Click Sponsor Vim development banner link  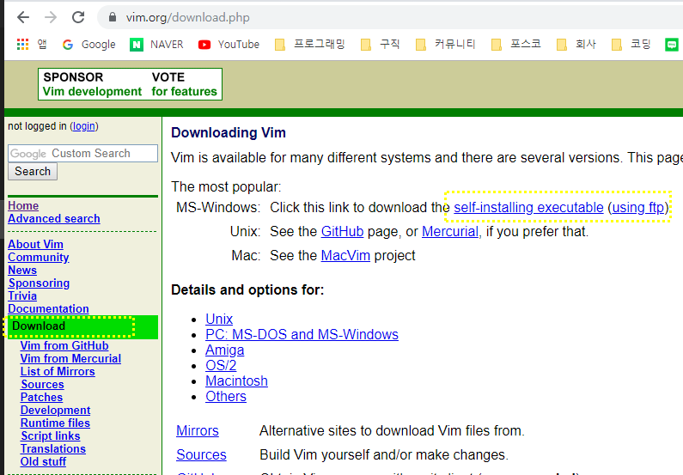pyautogui.click(x=92, y=84)
